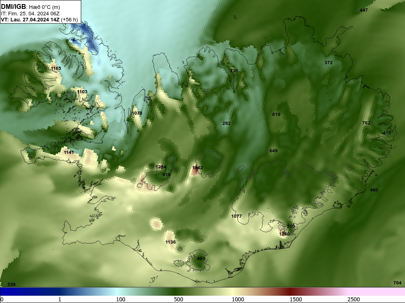Click the 1136 value label

[x=171, y=242]
